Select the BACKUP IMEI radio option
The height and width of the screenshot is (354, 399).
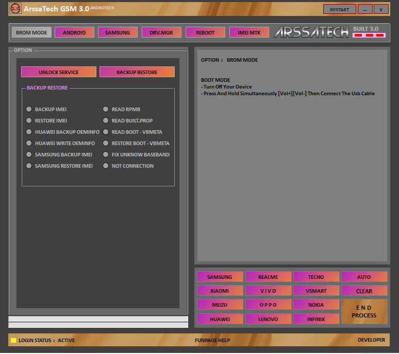pos(29,110)
